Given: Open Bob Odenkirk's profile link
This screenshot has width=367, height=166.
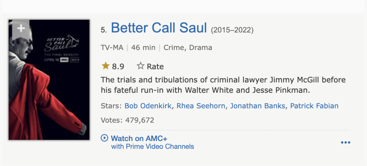Looking at the screenshot, I should click(x=148, y=106).
